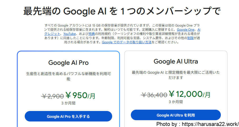Click the Google AI Pro を入手する button

click(68, 116)
